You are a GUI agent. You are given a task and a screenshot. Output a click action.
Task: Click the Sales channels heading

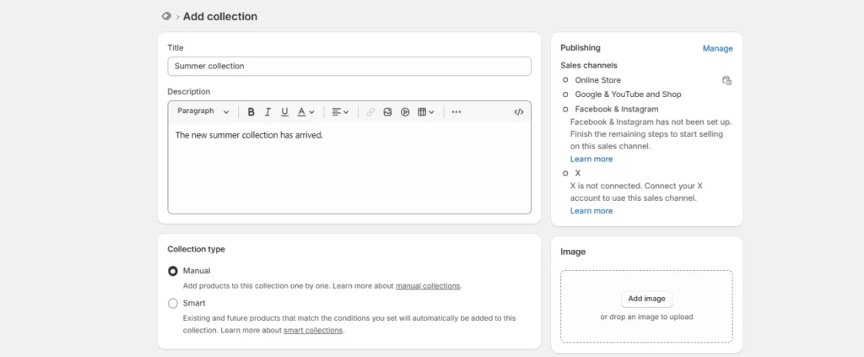(588, 66)
